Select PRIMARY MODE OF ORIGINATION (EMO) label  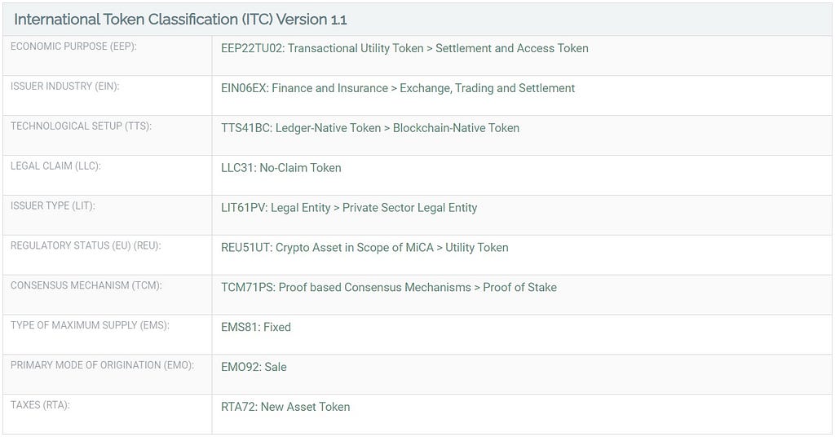pos(102,365)
